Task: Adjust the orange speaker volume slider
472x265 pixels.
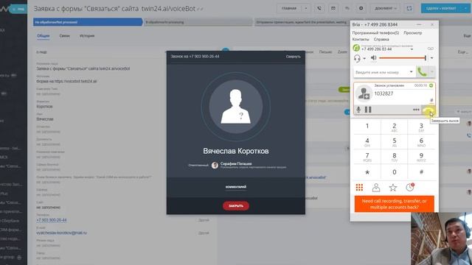Action: pyautogui.click(x=403, y=57)
